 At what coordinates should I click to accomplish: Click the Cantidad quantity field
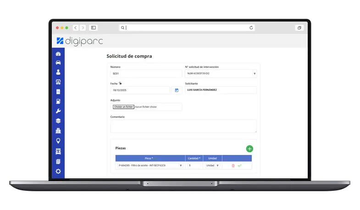point(194,166)
